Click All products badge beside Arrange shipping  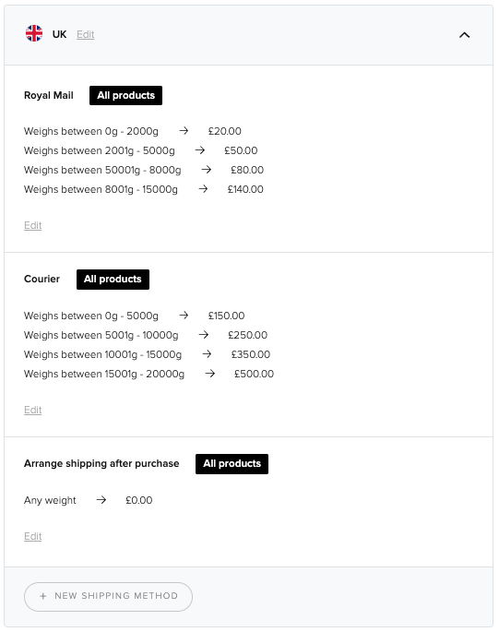(232, 464)
